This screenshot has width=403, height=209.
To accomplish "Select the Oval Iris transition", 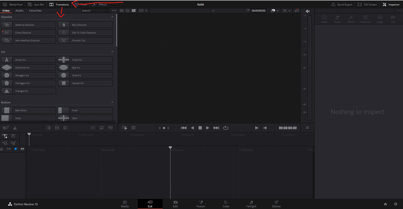I will tap(85, 75).
